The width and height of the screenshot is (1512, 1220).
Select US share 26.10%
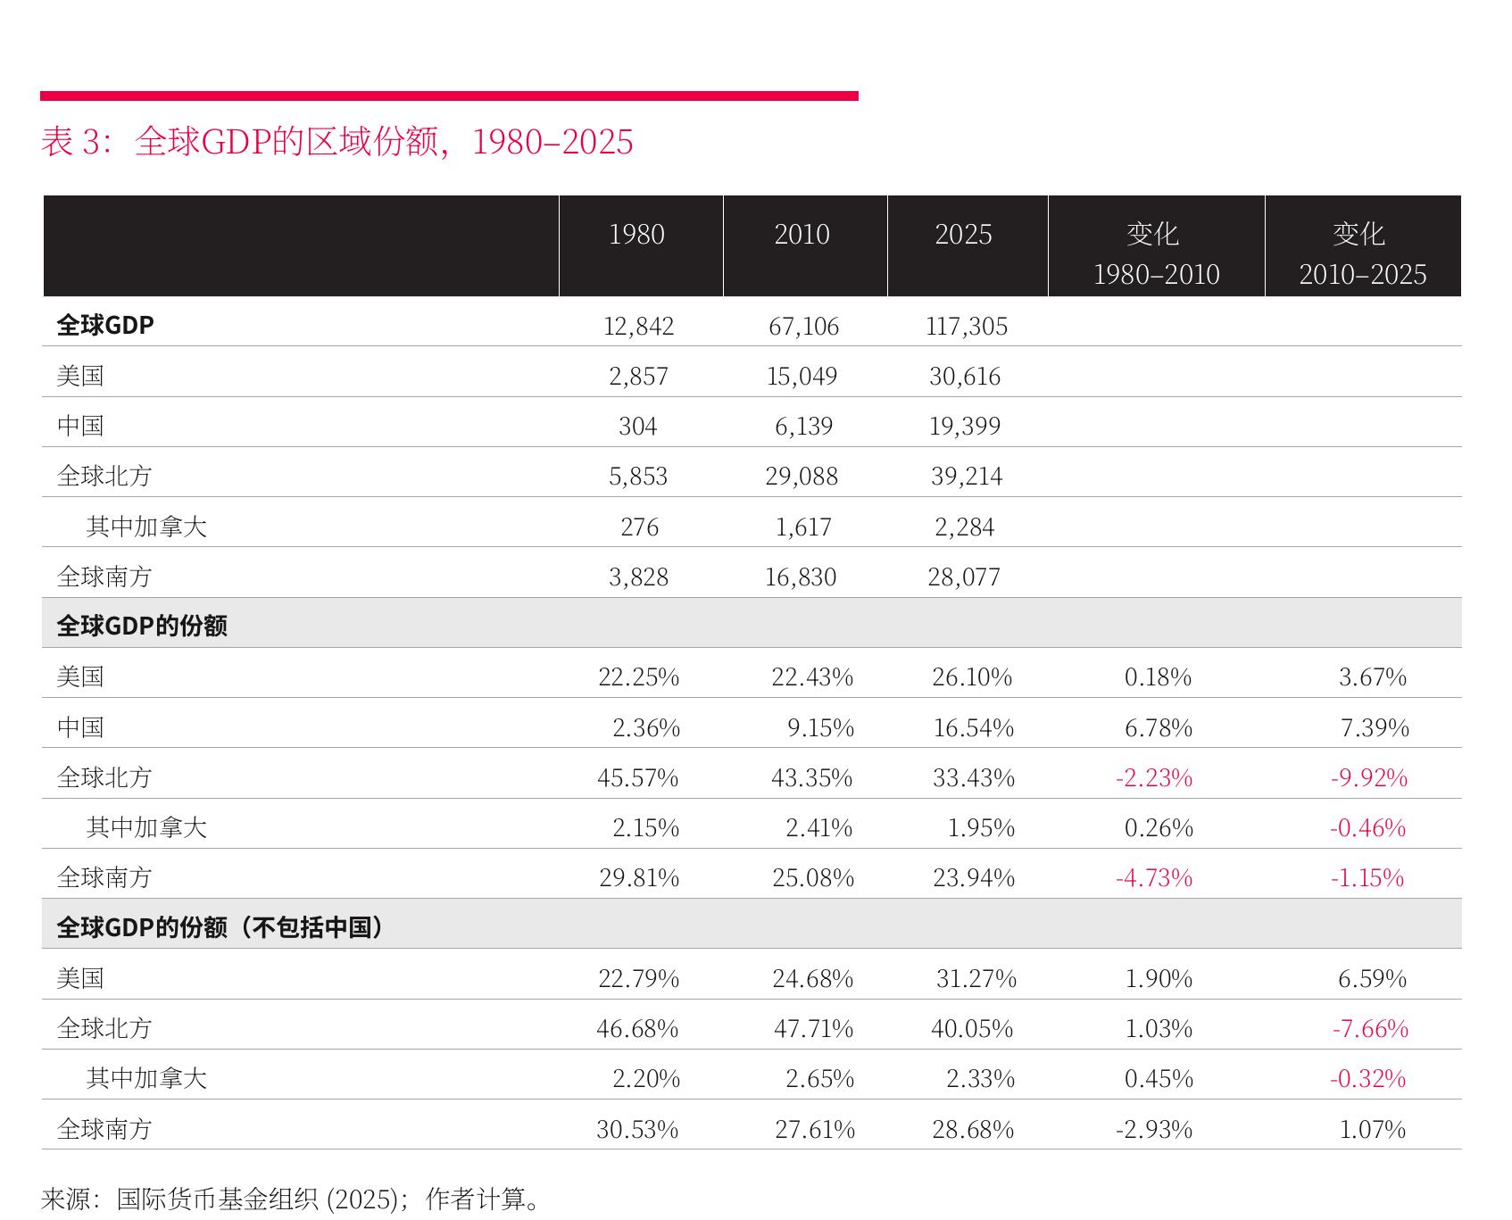pyautogui.click(x=972, y=677)
